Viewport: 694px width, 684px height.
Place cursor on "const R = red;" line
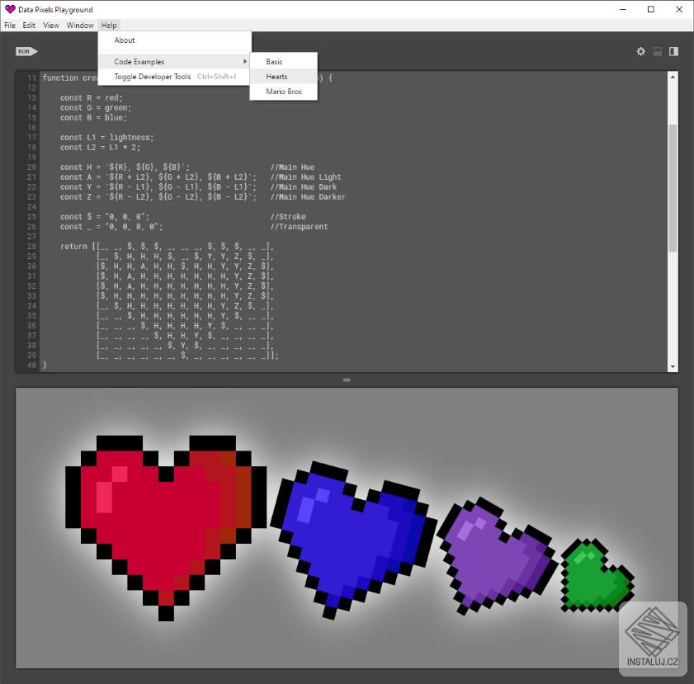[91, 98]
